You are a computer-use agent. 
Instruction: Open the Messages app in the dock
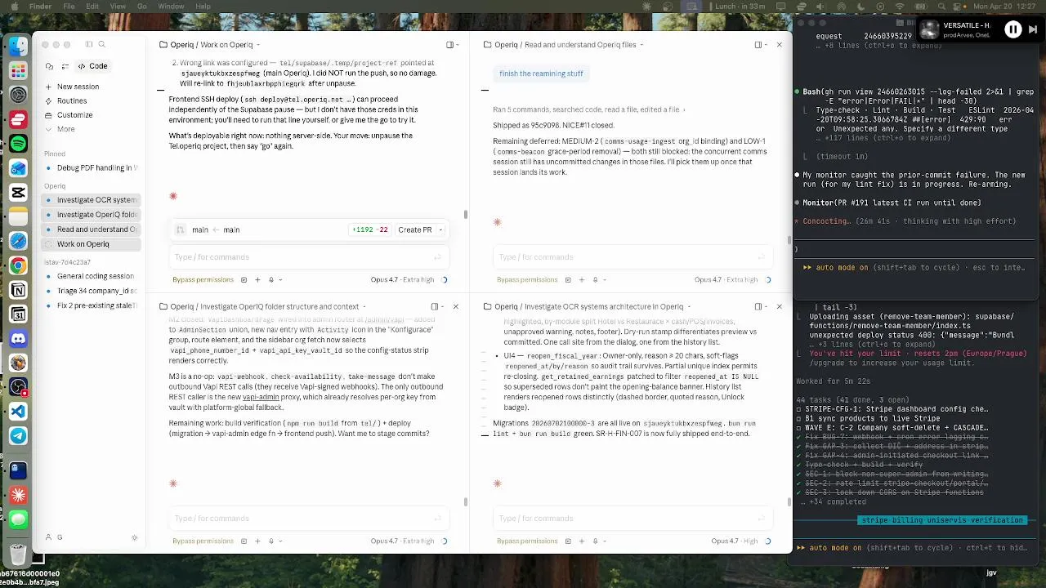coord(18,519)
